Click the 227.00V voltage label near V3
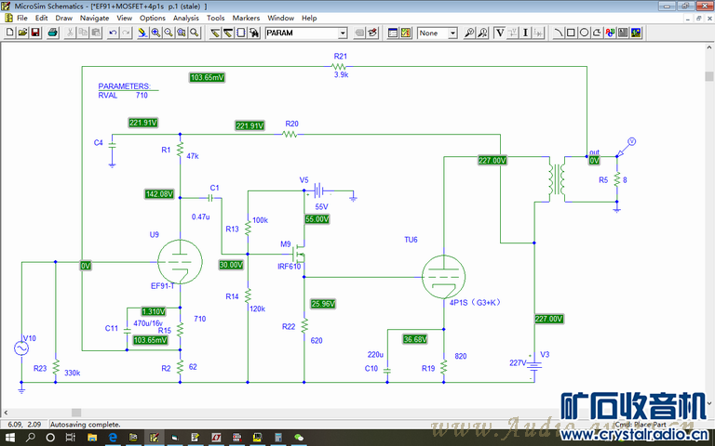This screenshot has height=446, width=715. click(548, 319)
